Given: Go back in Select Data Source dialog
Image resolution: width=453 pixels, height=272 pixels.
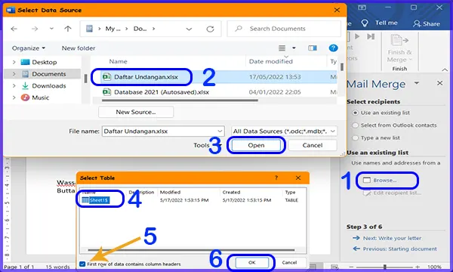Looking at the screenshot, I should point(14,29).
